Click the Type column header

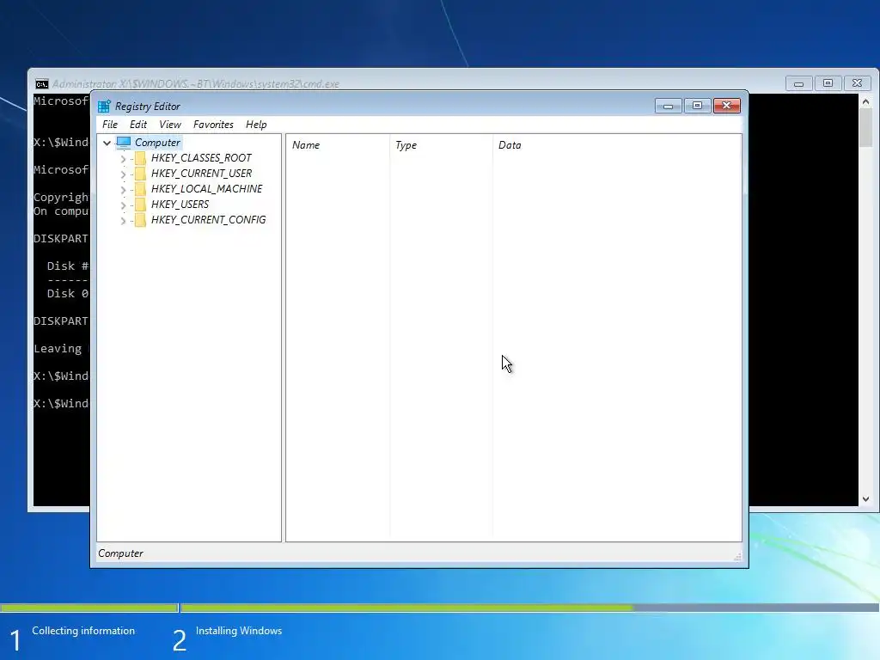tap(441, 145)
